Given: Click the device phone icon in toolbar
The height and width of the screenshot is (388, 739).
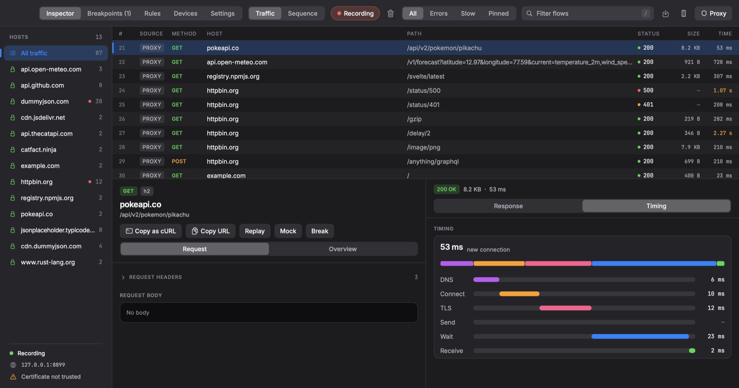Looking at the screenshot, I should [x=684, y=13].
